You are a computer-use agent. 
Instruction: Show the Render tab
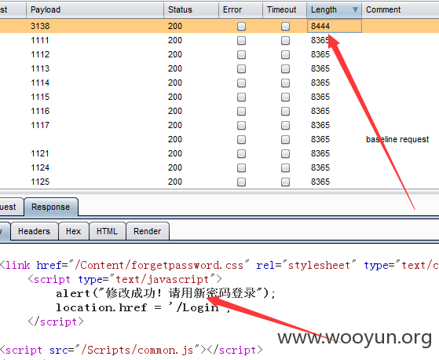tap(148, 231)
